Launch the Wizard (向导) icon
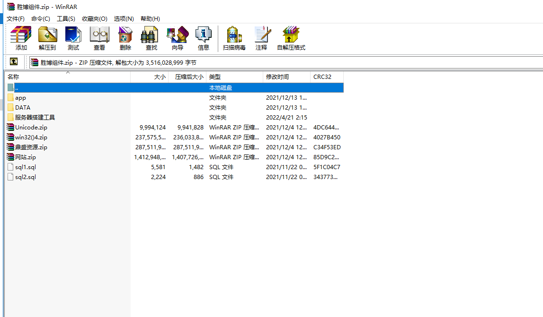This screenshot has height=317, width=543. point(178,38)
